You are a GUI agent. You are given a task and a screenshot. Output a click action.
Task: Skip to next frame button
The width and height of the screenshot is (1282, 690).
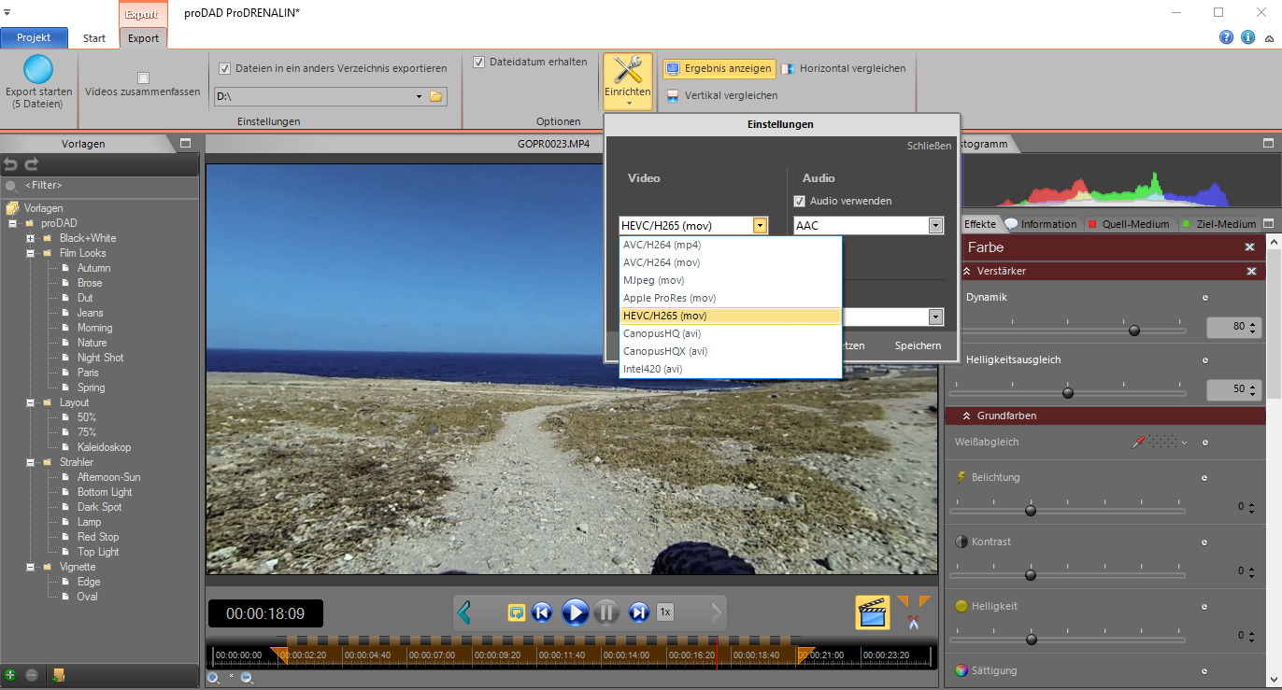pos(639,613)
